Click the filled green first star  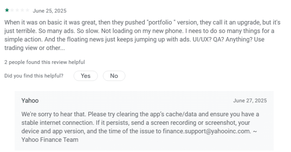pyautogui.click(x=6, y=10)
